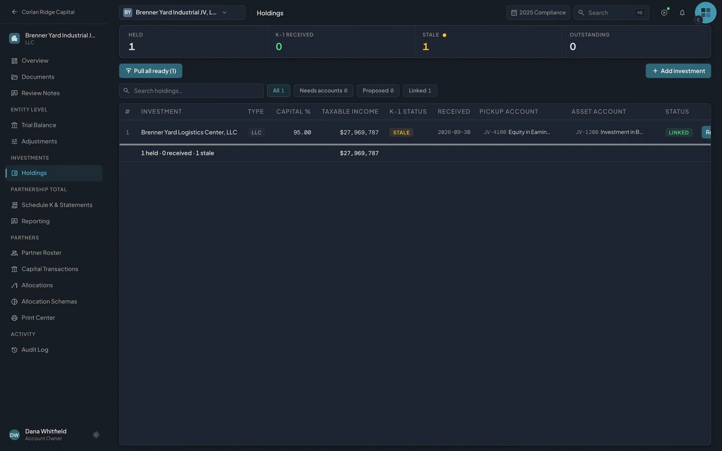The height and width of the screenshot is (451, 722).
Task: Click Add investment button
Action: (x=678, y=71)
